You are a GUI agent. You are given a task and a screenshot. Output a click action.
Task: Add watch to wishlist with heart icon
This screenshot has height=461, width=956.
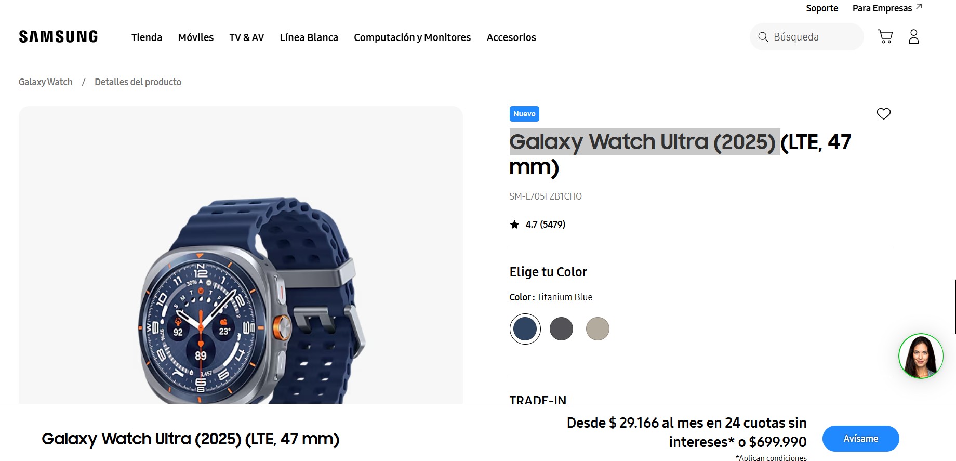click(x=883, y=113)
